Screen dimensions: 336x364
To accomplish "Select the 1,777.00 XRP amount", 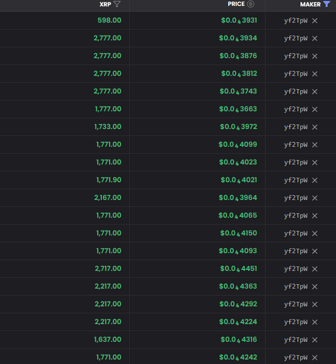I will 108,109.
